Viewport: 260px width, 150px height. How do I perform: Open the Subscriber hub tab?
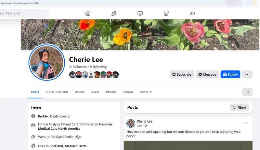coord(57,92)
